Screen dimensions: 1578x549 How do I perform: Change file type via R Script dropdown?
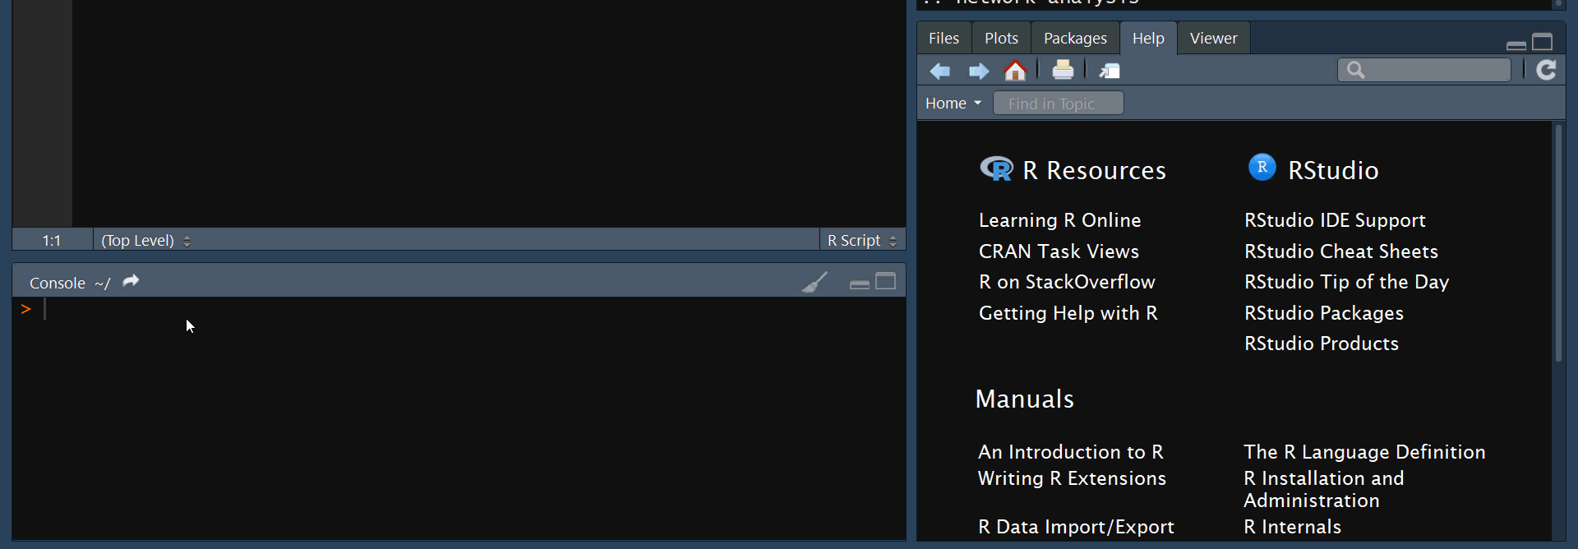tap(862, 241)
